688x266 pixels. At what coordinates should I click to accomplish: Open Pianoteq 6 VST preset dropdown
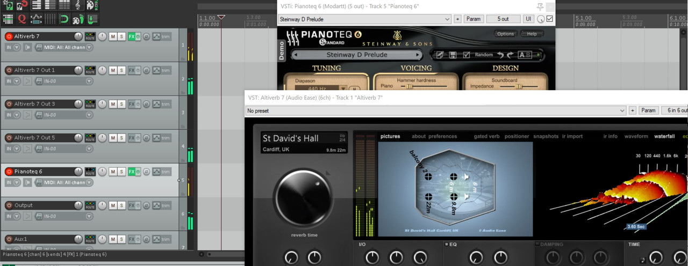[x=365, y=19]
